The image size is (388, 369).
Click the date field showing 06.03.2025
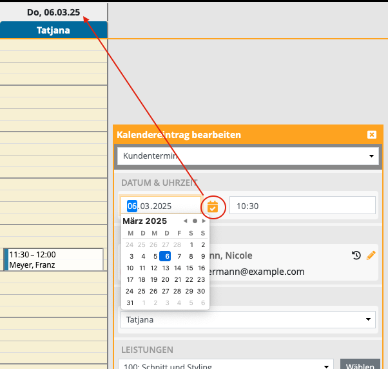pos(160,206)
